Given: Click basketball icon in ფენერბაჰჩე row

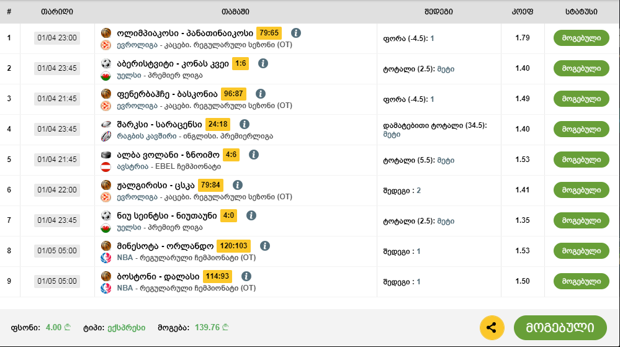Looking at the screenshot, I should [x=106, y=94].
